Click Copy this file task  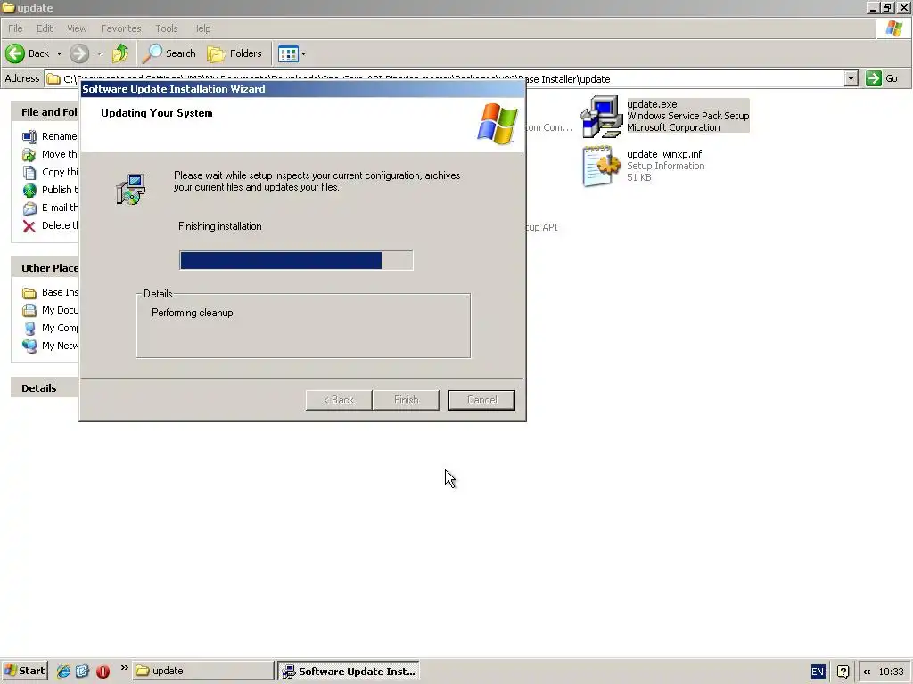tap(50, 172)
